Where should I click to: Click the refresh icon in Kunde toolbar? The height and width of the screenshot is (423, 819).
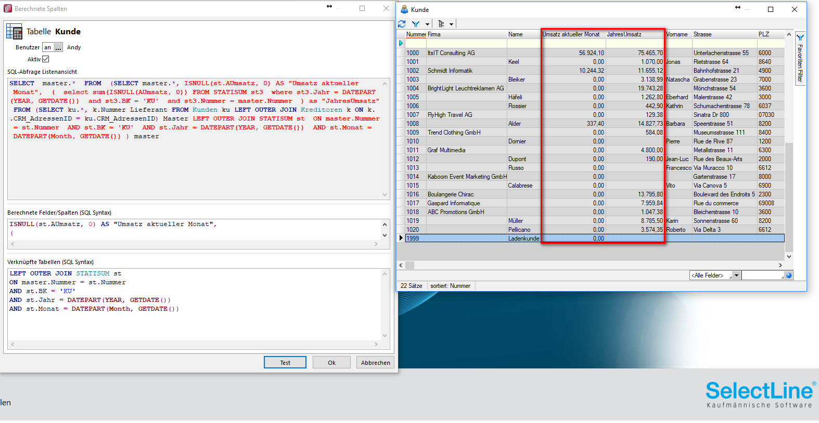(x=402, y=24)
